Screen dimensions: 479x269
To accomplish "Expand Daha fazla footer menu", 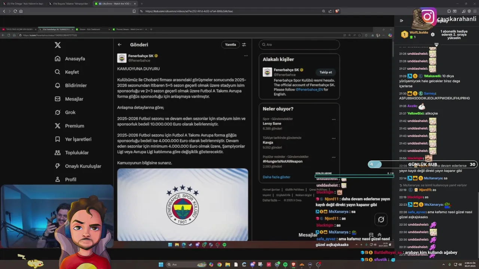I will (271, 200).
